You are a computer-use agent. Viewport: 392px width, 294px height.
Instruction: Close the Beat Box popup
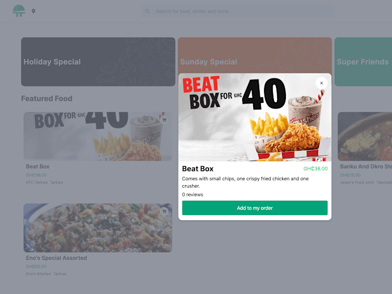pos(322,83)
